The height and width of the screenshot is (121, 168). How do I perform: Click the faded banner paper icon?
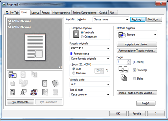[55, 92]
